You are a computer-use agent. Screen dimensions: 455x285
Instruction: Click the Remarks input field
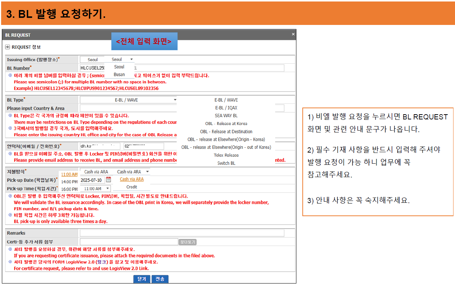[x=182, y=233]
